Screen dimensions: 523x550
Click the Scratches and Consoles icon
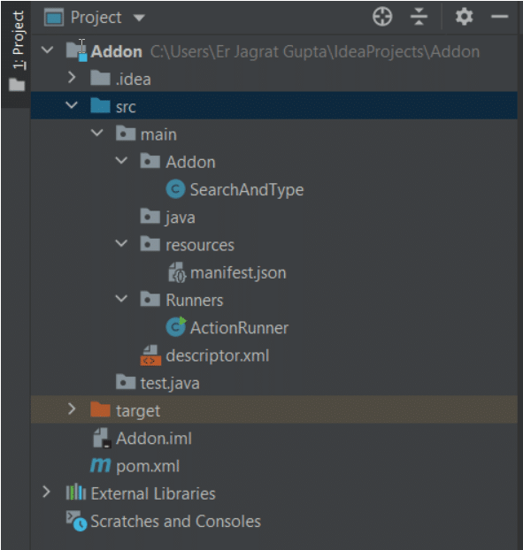pyautogui.click(x=76, y=521)
